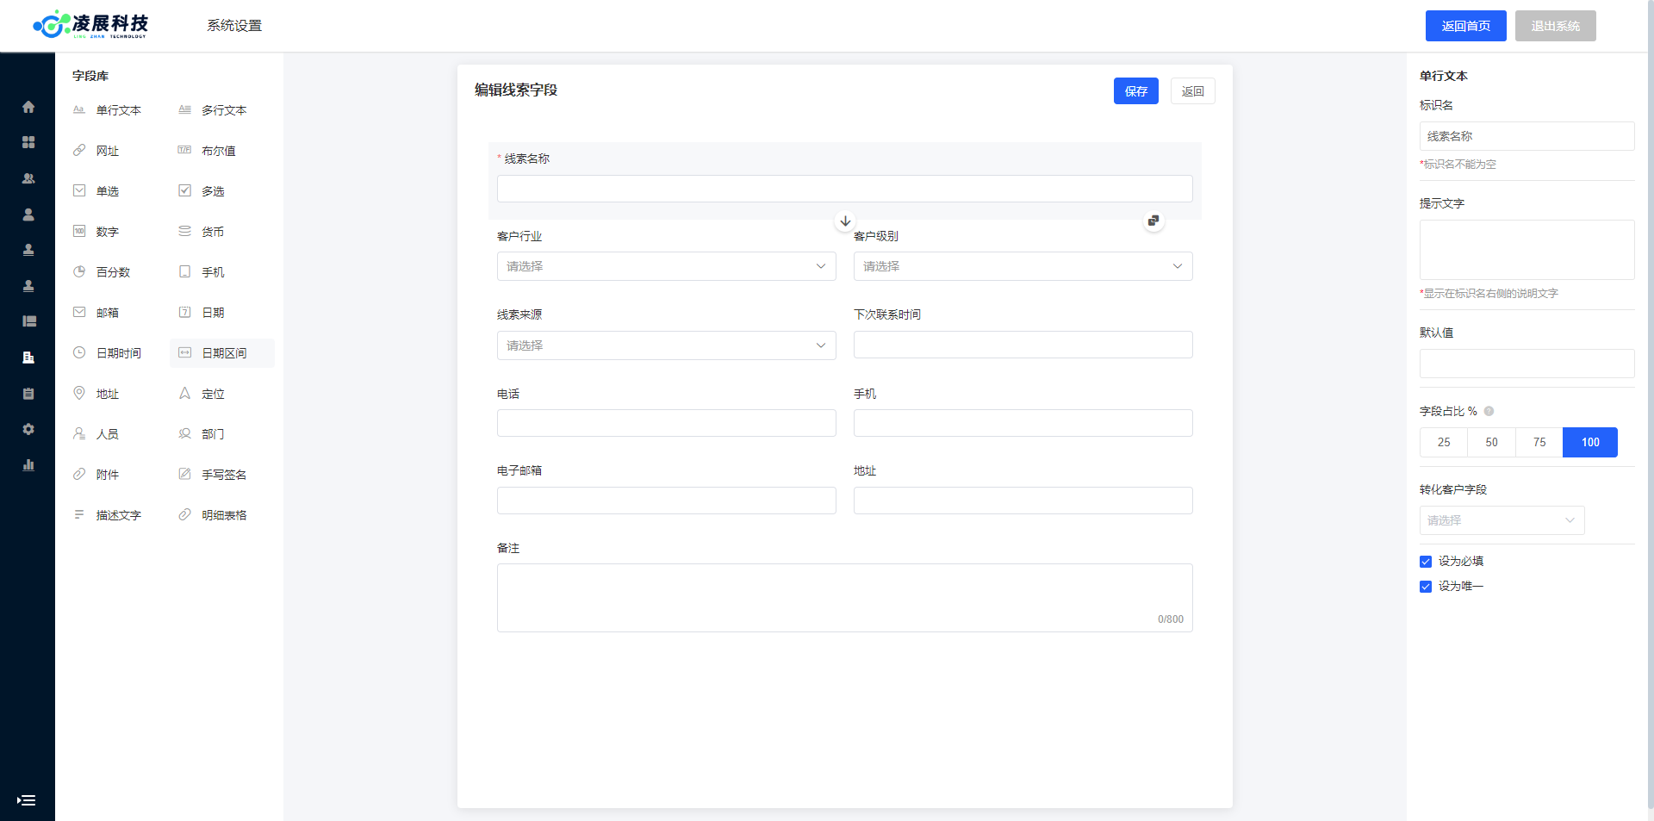The image size is (1654, 821).
Task: Move field down with the arrow icon
Action: tap(845, 221)
